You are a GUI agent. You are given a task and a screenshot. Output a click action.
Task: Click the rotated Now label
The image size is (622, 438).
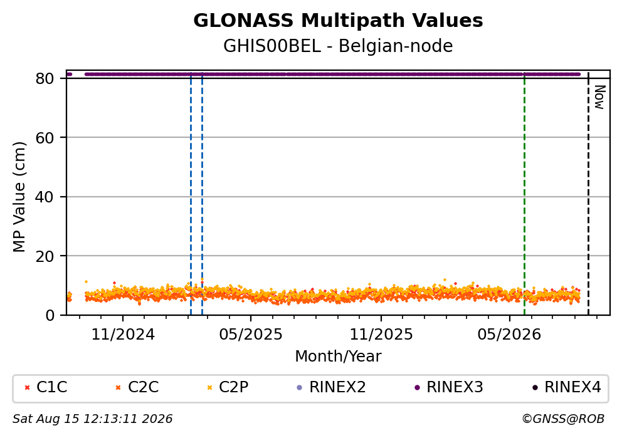(599, 97)
